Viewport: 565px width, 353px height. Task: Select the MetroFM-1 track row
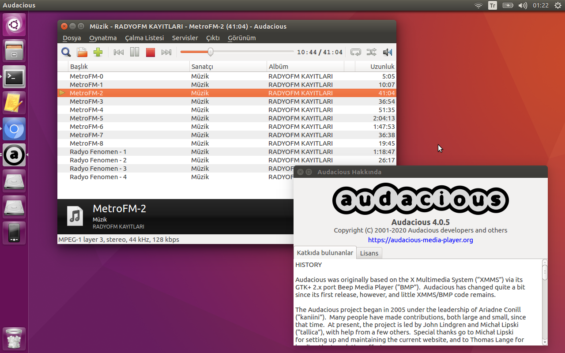226,85
